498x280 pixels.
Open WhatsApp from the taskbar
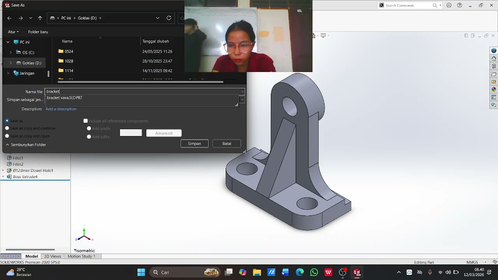point(314,272)
